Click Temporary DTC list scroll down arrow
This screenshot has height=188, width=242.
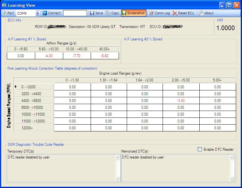click(117, 179)
